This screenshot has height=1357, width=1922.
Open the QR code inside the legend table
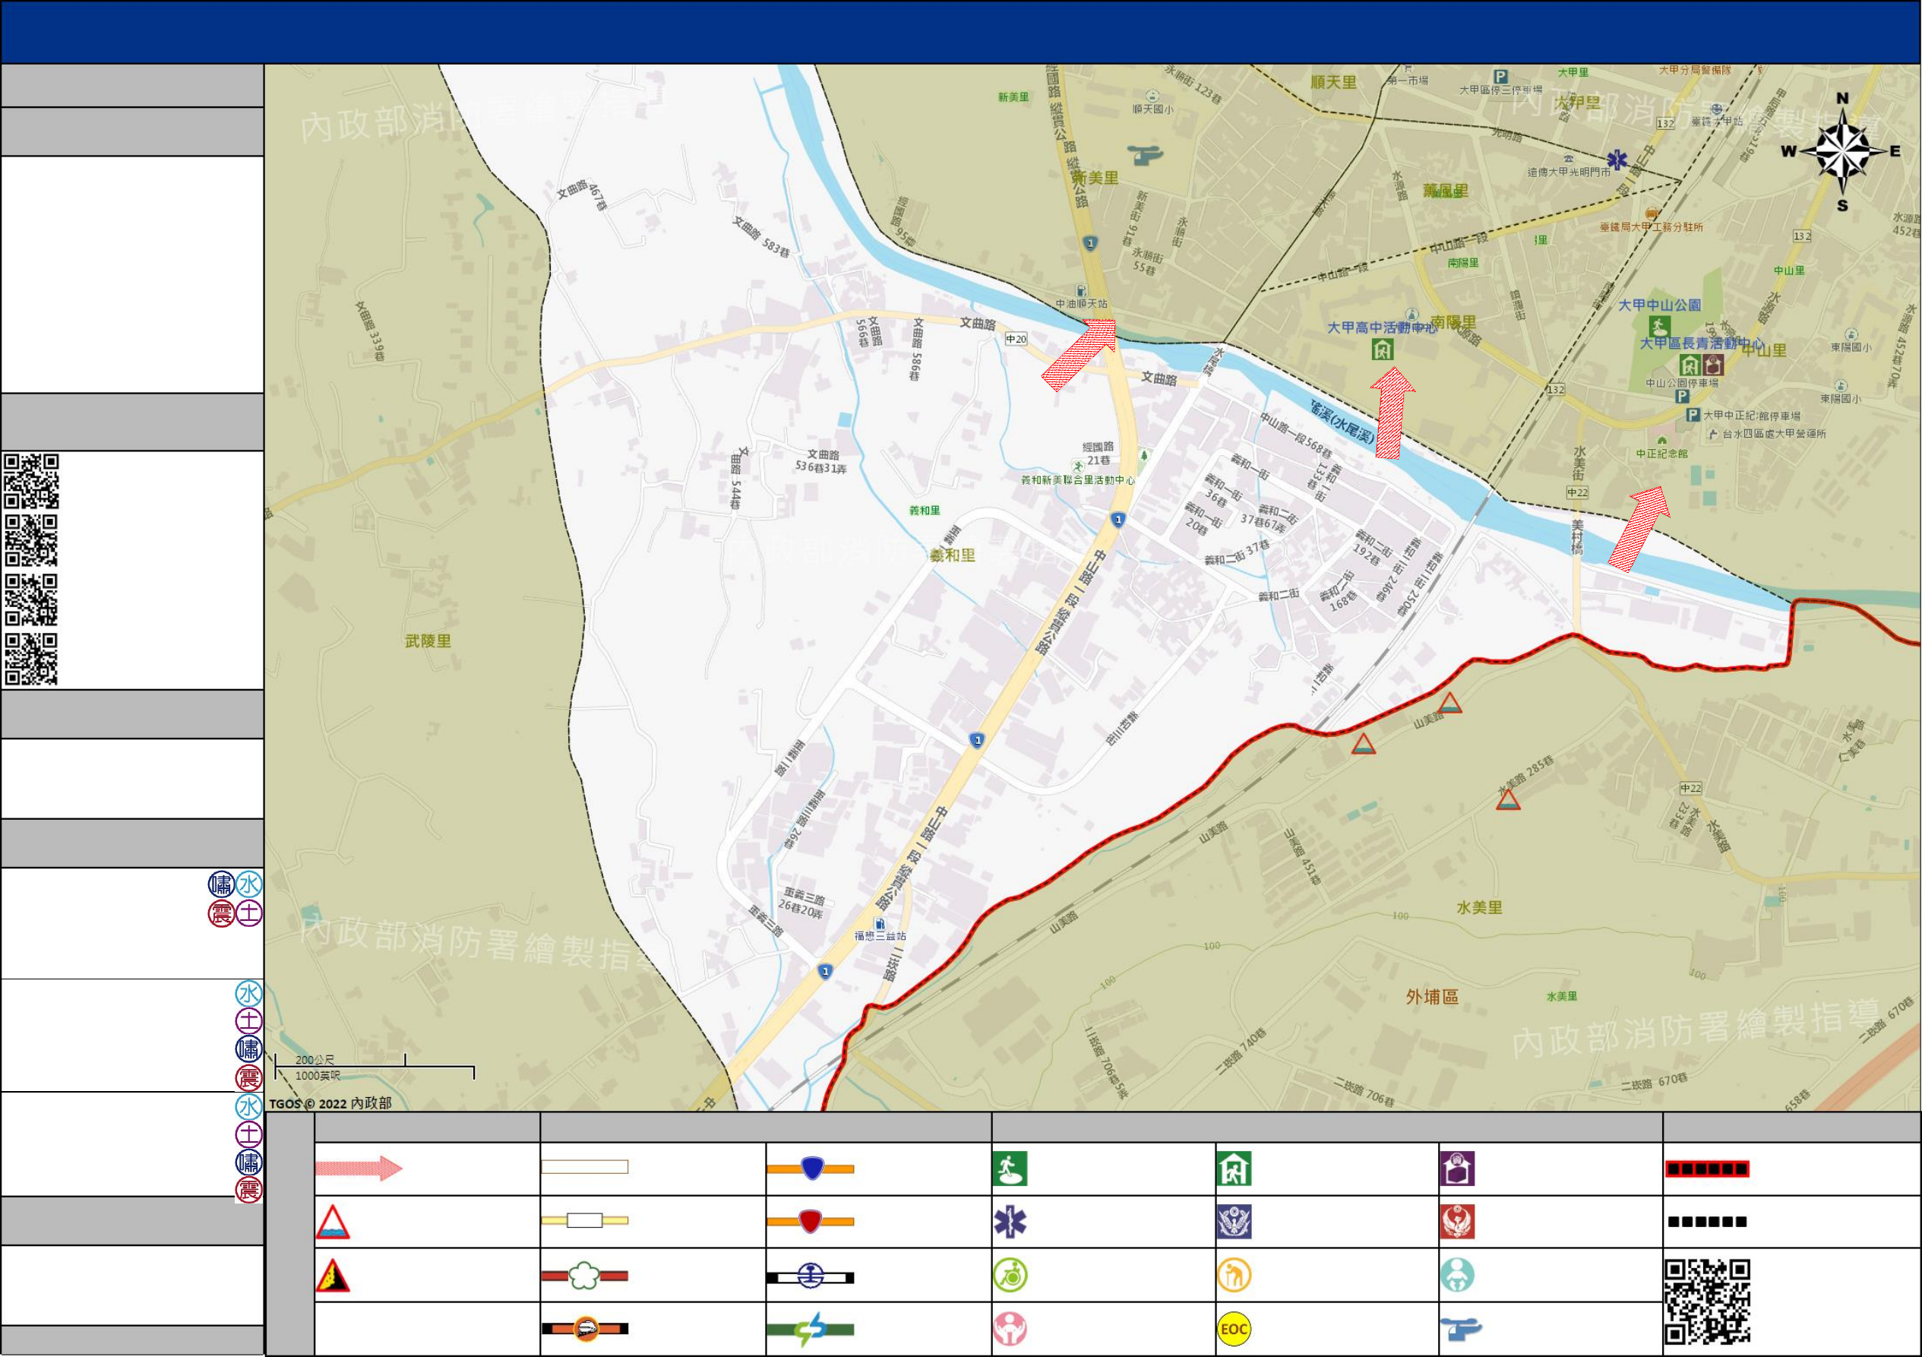(1707, 1302)
